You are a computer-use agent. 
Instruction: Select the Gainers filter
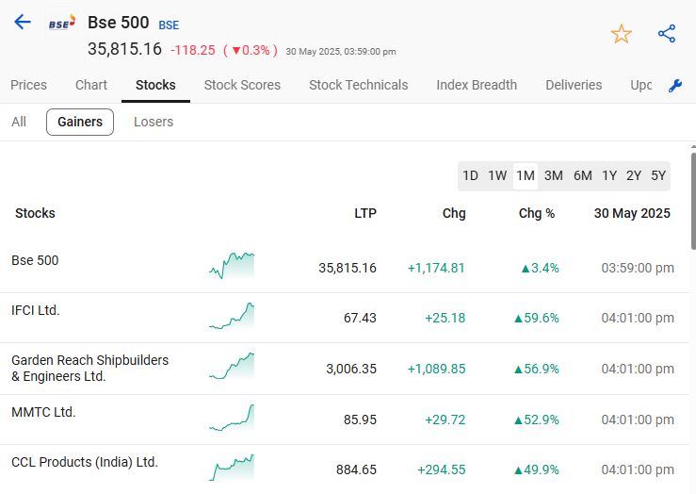pos(80,122)
